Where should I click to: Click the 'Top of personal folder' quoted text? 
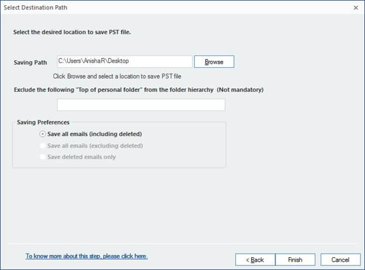coord(109,90)
